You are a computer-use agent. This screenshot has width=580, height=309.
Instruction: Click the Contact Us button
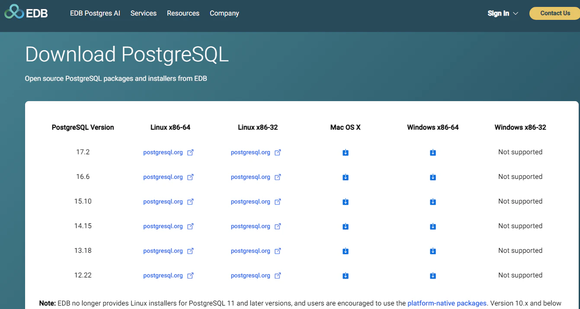click(555, 13)
